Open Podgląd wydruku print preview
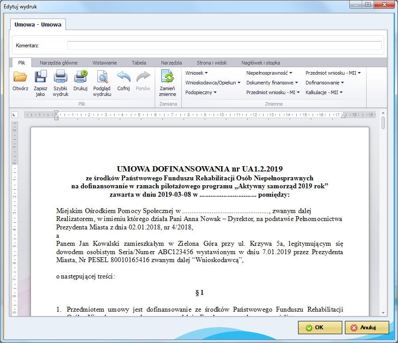Viewport: 398px width, 343px height. tap(102, 83)
